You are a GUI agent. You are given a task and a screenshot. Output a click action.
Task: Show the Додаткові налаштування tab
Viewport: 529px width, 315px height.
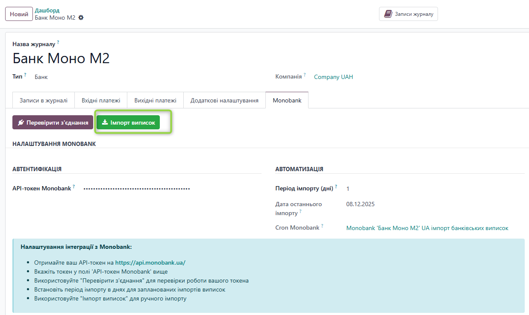[x=224, y=100]
